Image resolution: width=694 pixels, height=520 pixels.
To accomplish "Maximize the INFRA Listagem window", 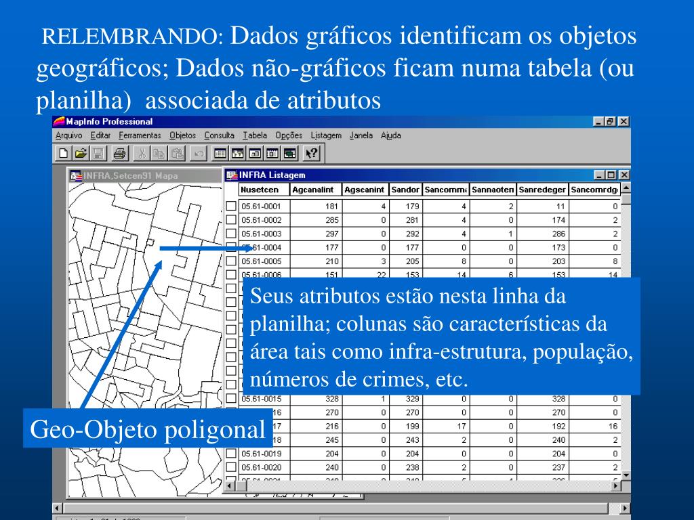I will tap(611, 175).
